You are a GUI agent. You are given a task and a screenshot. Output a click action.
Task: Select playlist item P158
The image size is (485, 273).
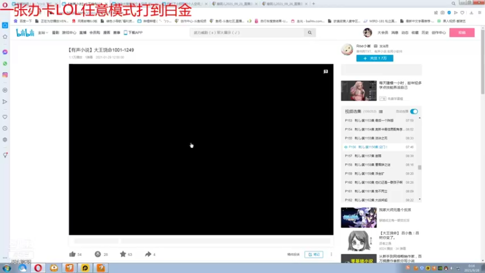coord(379,164)
